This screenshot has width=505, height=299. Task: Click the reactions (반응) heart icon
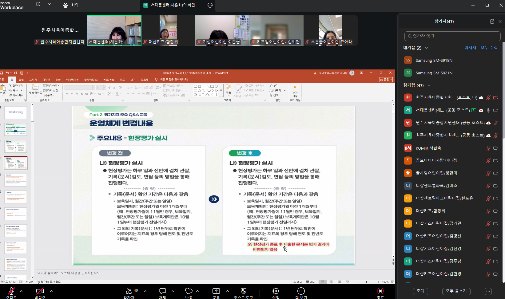[x=189, y=291]
